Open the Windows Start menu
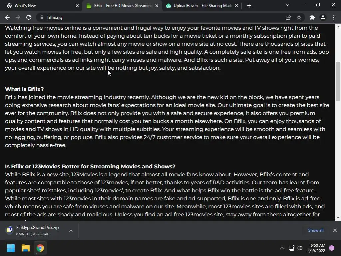Screen dimensions: 341x256 11,248
